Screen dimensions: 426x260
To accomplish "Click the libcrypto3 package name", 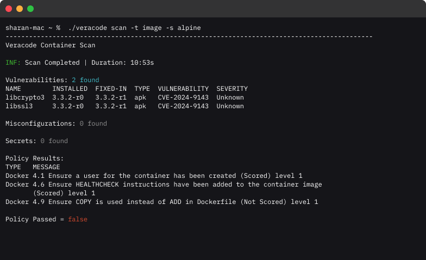I will click(x=25, y=97).
